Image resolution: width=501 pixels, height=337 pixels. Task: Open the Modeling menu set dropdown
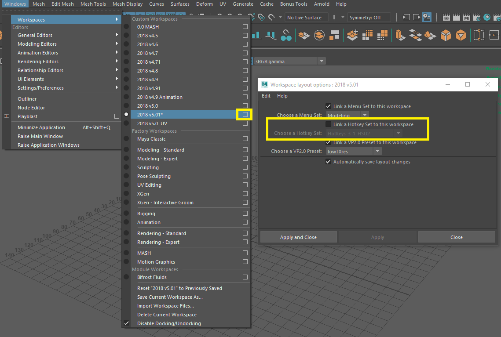pos(365,113)
